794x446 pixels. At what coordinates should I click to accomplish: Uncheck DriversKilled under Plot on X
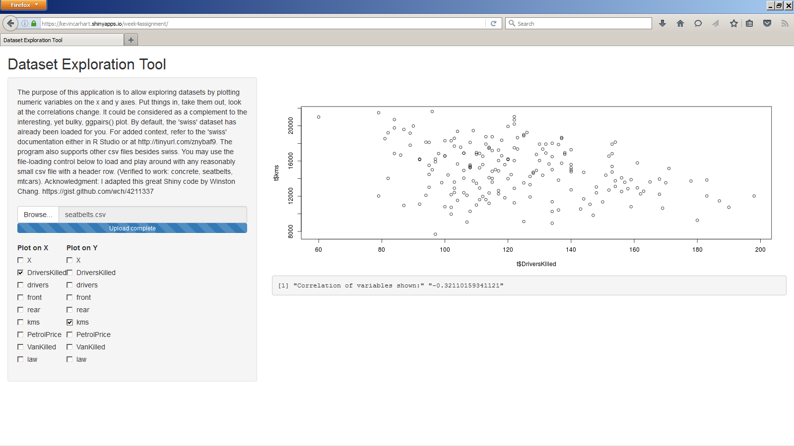click(20, 273)
